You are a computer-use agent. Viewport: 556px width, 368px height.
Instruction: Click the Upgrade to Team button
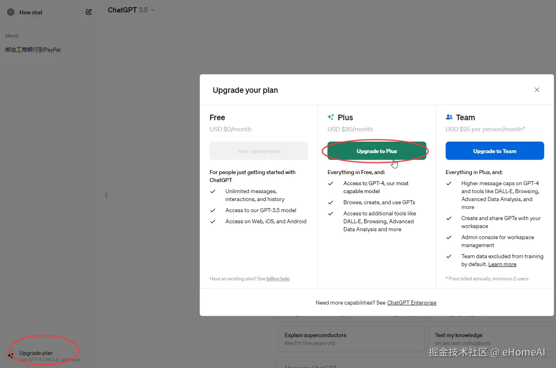point(494,151)
